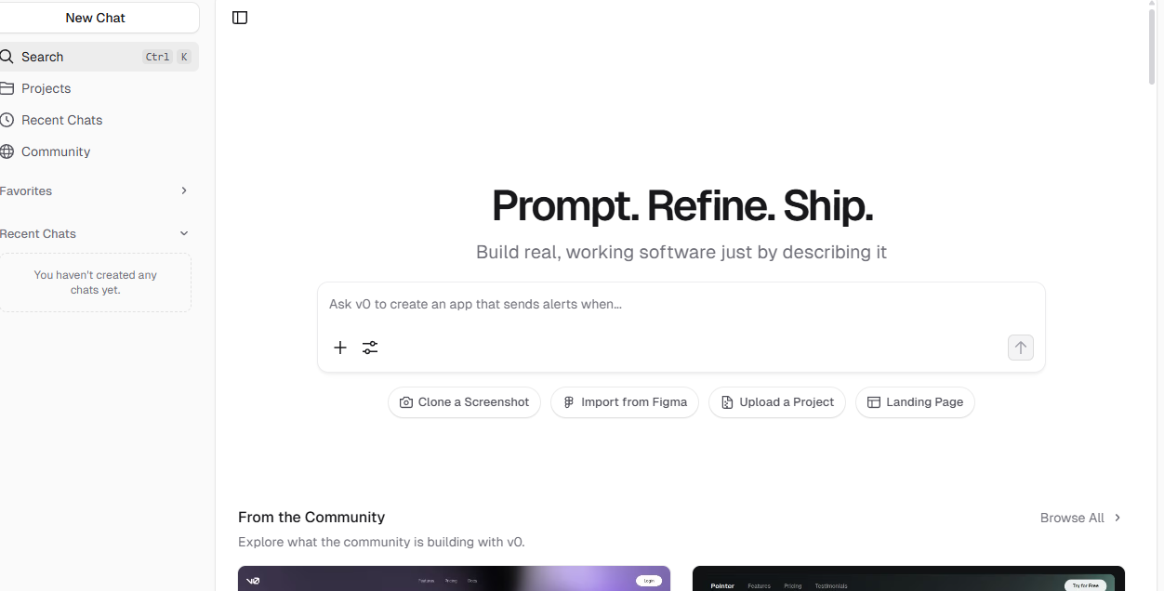Expand the Favorites section chevron
Viewport: 1164px width, 591px height.
point(184,190)
